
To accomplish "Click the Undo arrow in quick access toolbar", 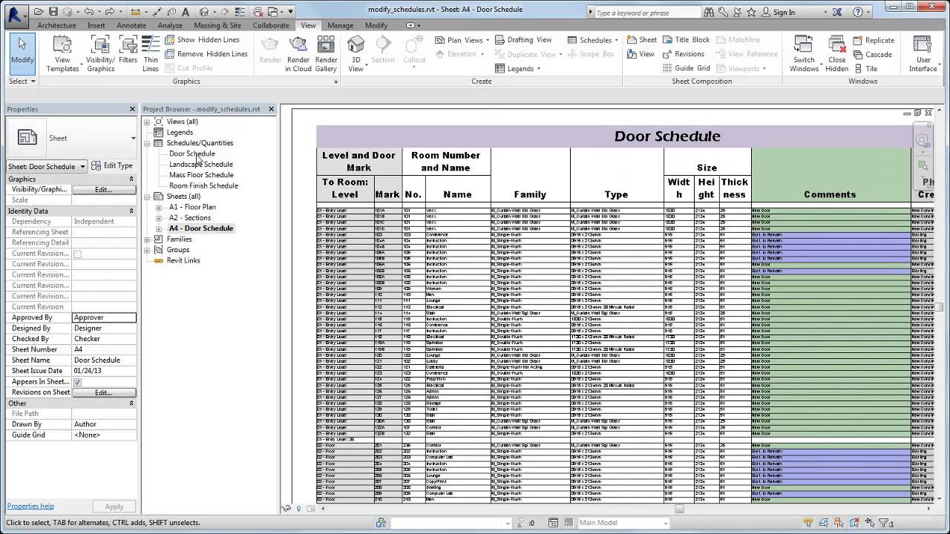I will [x=89, y=11].
